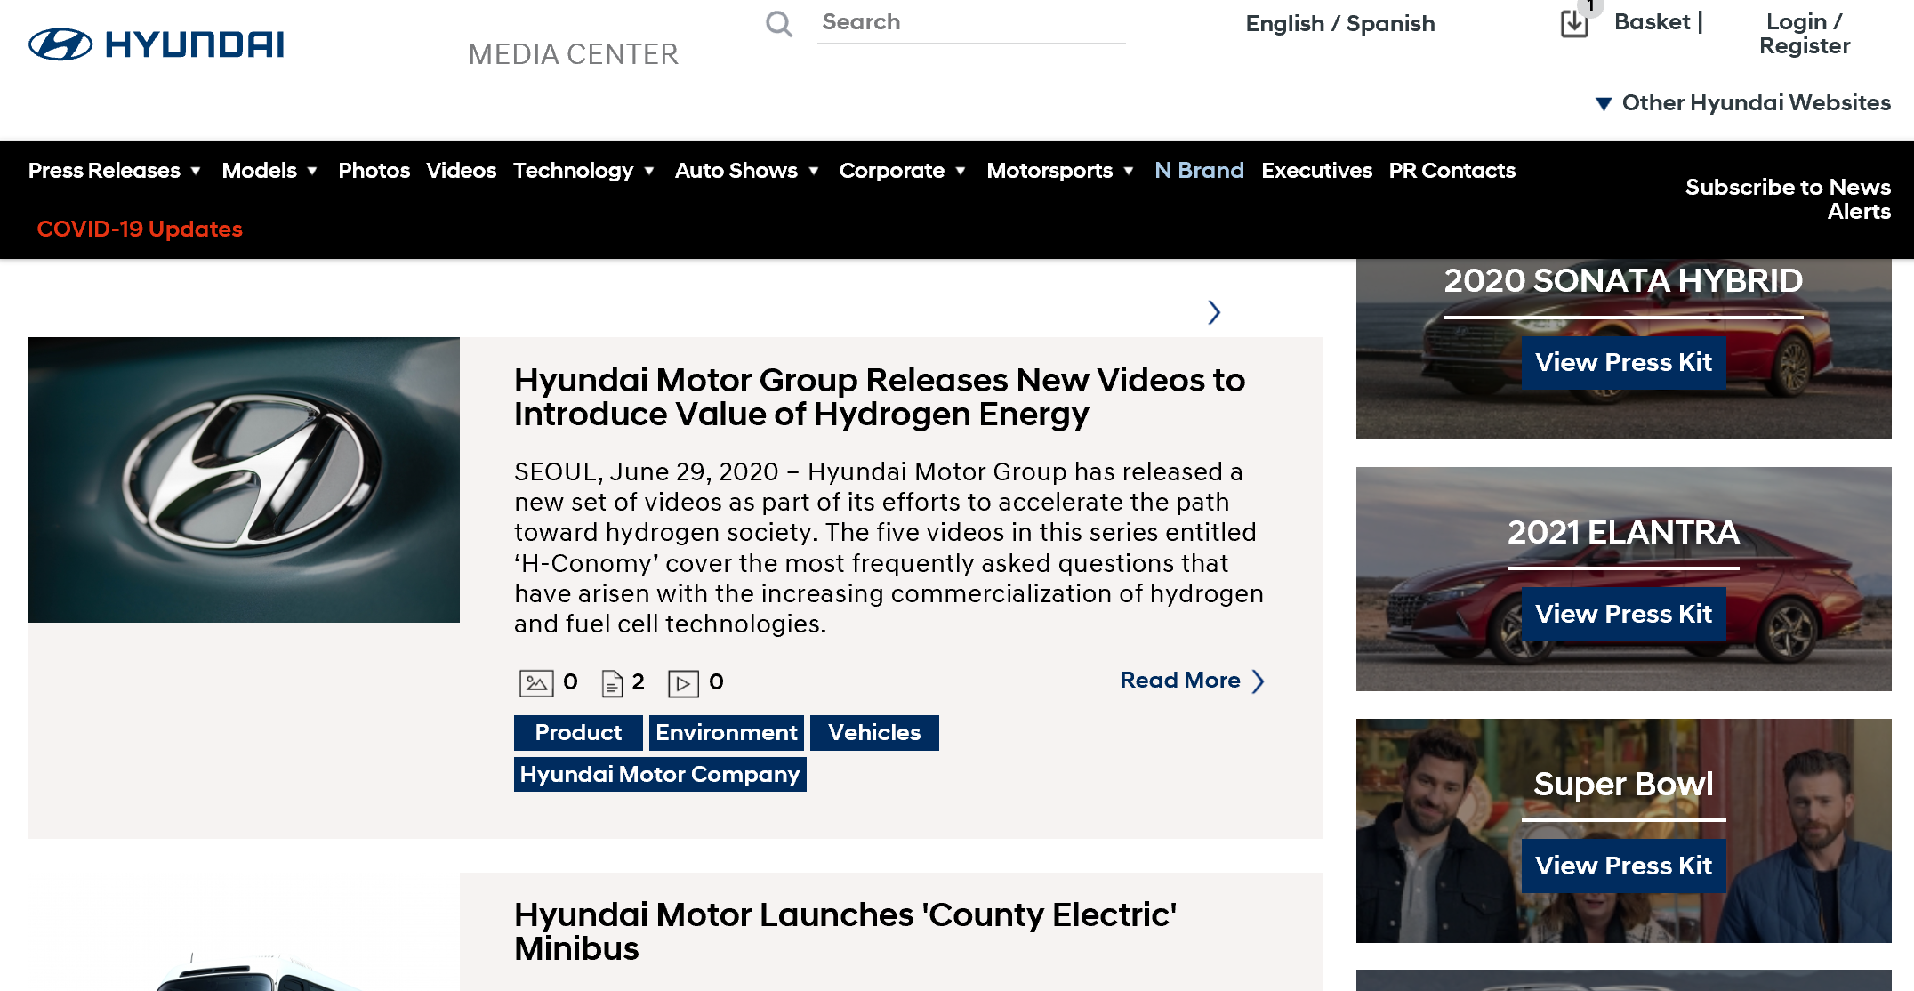Open PR Contacts nav item
1914x991 pixels.
pyautogui.click(x=1452, y=171)
